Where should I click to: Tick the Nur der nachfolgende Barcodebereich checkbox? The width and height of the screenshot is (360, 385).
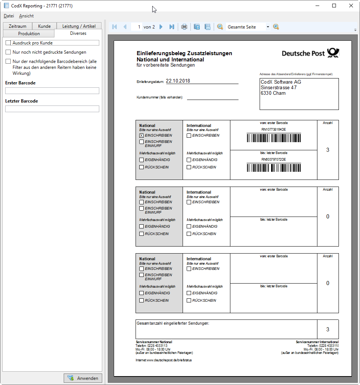coord(8,61)
